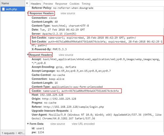View source of Response Headers
This screenshot has width=164, height=136.
click(68, 13)
